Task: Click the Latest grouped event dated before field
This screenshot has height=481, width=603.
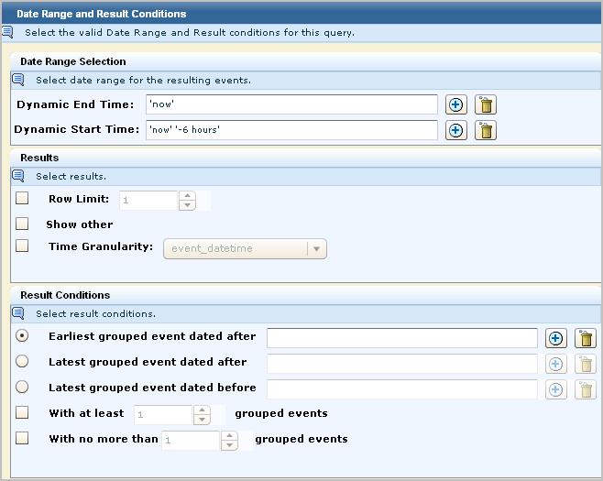Action: point(402,389)
